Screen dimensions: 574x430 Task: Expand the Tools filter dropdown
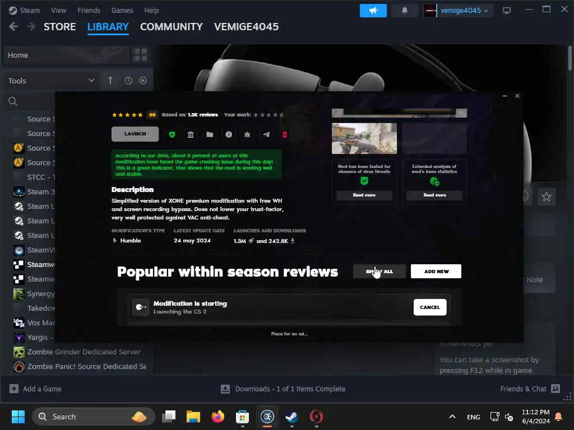52,81
